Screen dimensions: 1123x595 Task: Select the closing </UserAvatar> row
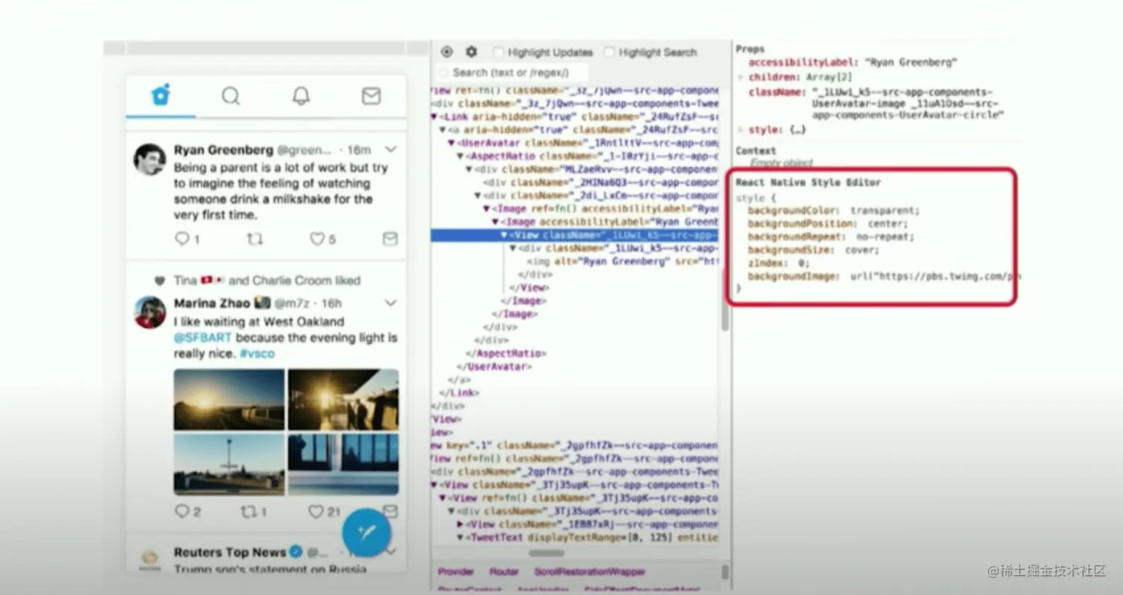point(495,366)
